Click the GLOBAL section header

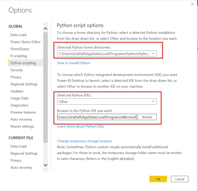click(16, 26)
